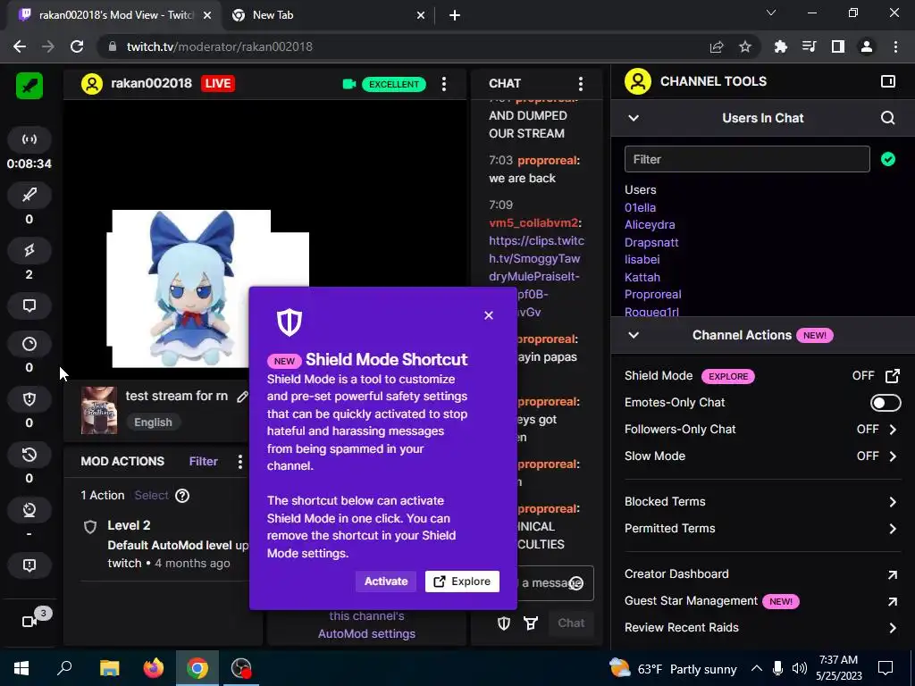Click the English language tag
The width and height of the screenshot is (915, 686).
coord(153,422)
